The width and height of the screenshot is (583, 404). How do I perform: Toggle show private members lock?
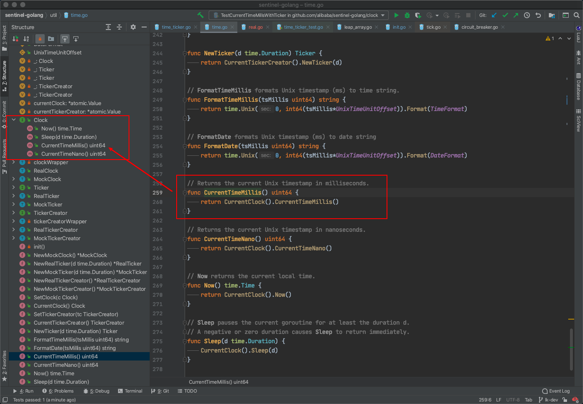point(40,39)
